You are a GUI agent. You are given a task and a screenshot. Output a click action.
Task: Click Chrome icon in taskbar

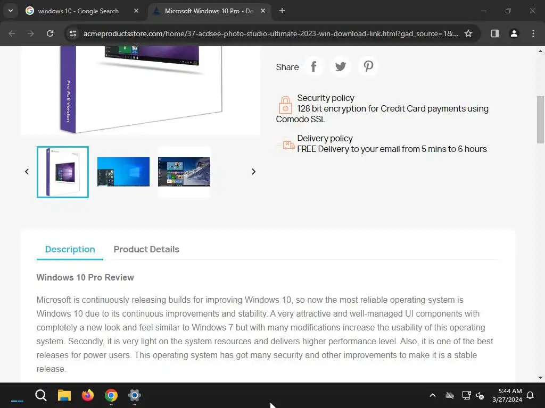tap(111, 395)
